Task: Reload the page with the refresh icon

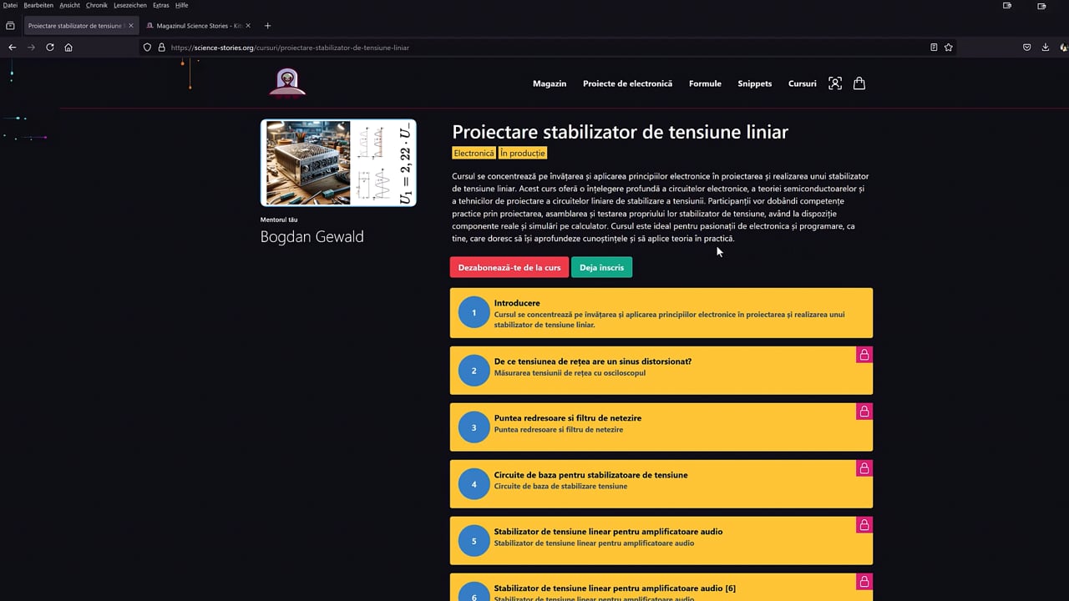Action: 50,48
